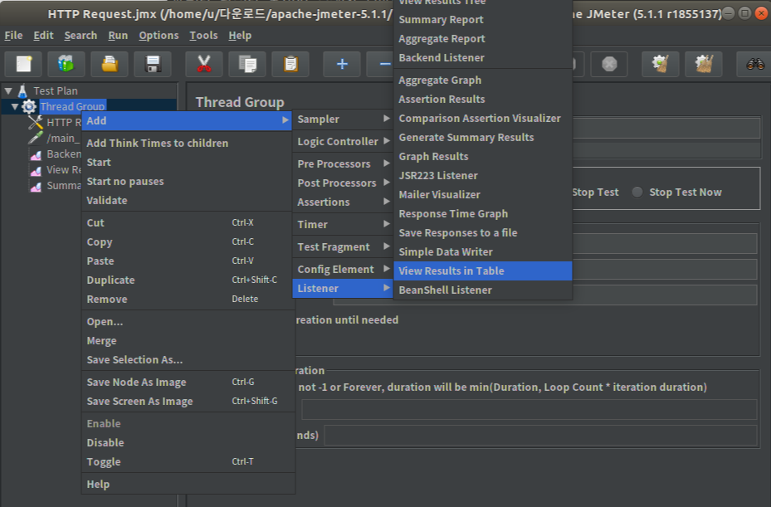Click Start no pauses in context menu
771x507 pixels.
coord(187,182)
